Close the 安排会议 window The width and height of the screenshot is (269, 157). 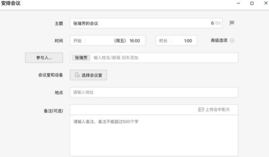(x=266, y=3)
